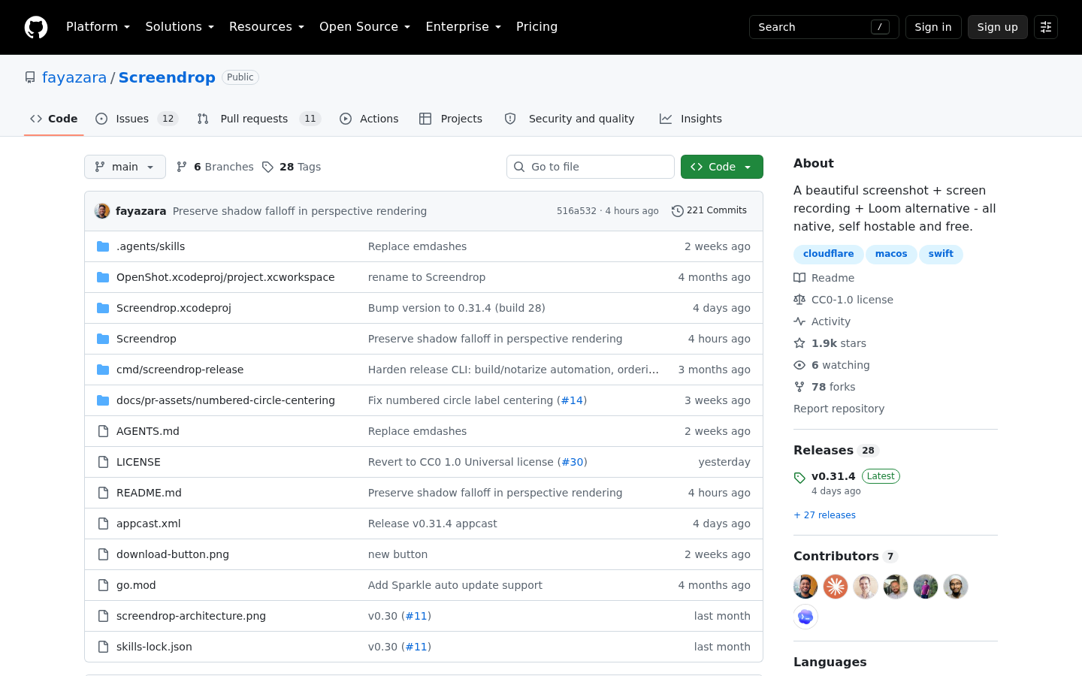The width and height of the screenshot is (1082, 676).
Task: Open the first contributor avatar
Action: tap(805, 587)
